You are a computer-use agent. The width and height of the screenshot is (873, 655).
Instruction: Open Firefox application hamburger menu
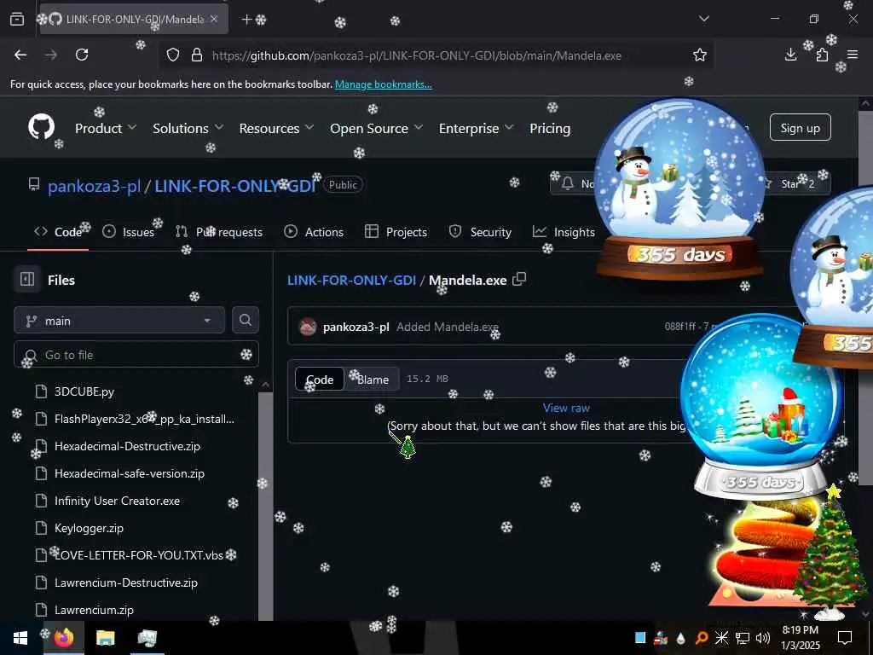tap(853, 55)
